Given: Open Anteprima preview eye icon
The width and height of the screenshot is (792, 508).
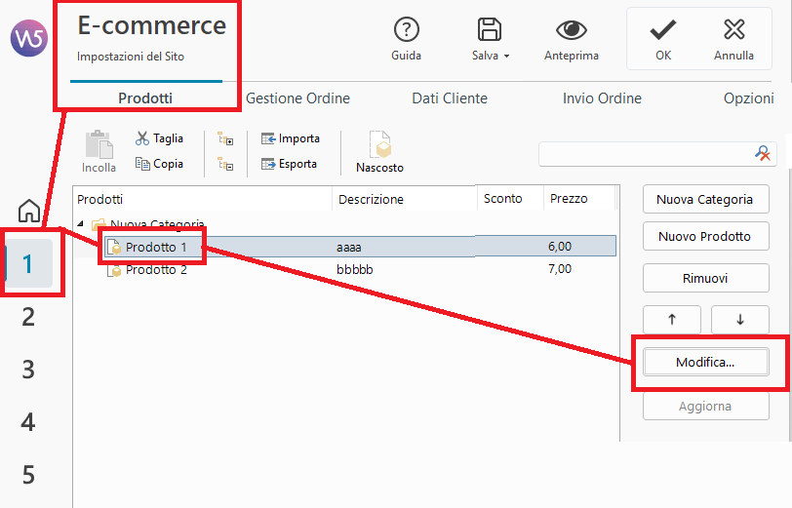Looking at the screenshot, I should click(572, 30).
